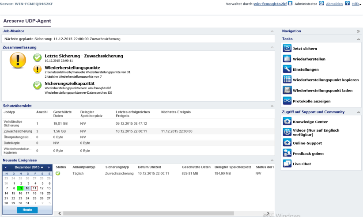The image size is (363, 217).
Task: Open the Hilfe dropdown menu
Action: coord(356,4)
